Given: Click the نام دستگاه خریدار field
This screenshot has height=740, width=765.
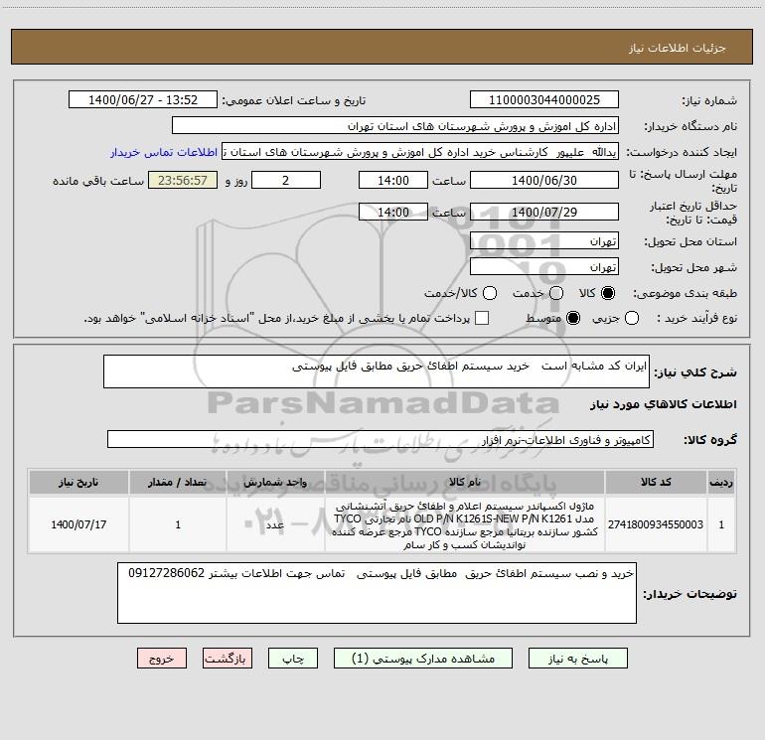Looking at the screenshot, I should [x=395, y=125].
